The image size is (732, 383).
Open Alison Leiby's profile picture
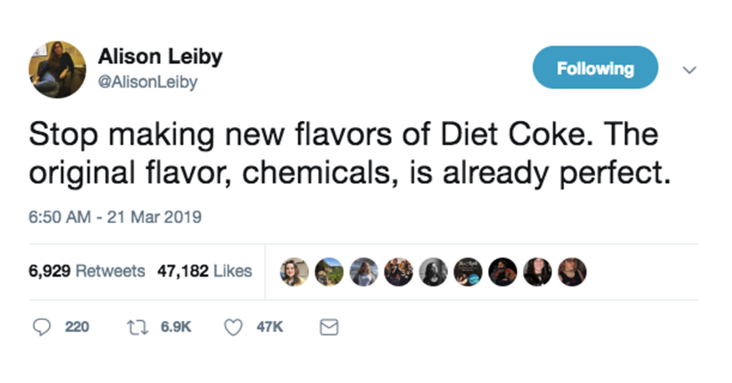[x=57, y=70]
